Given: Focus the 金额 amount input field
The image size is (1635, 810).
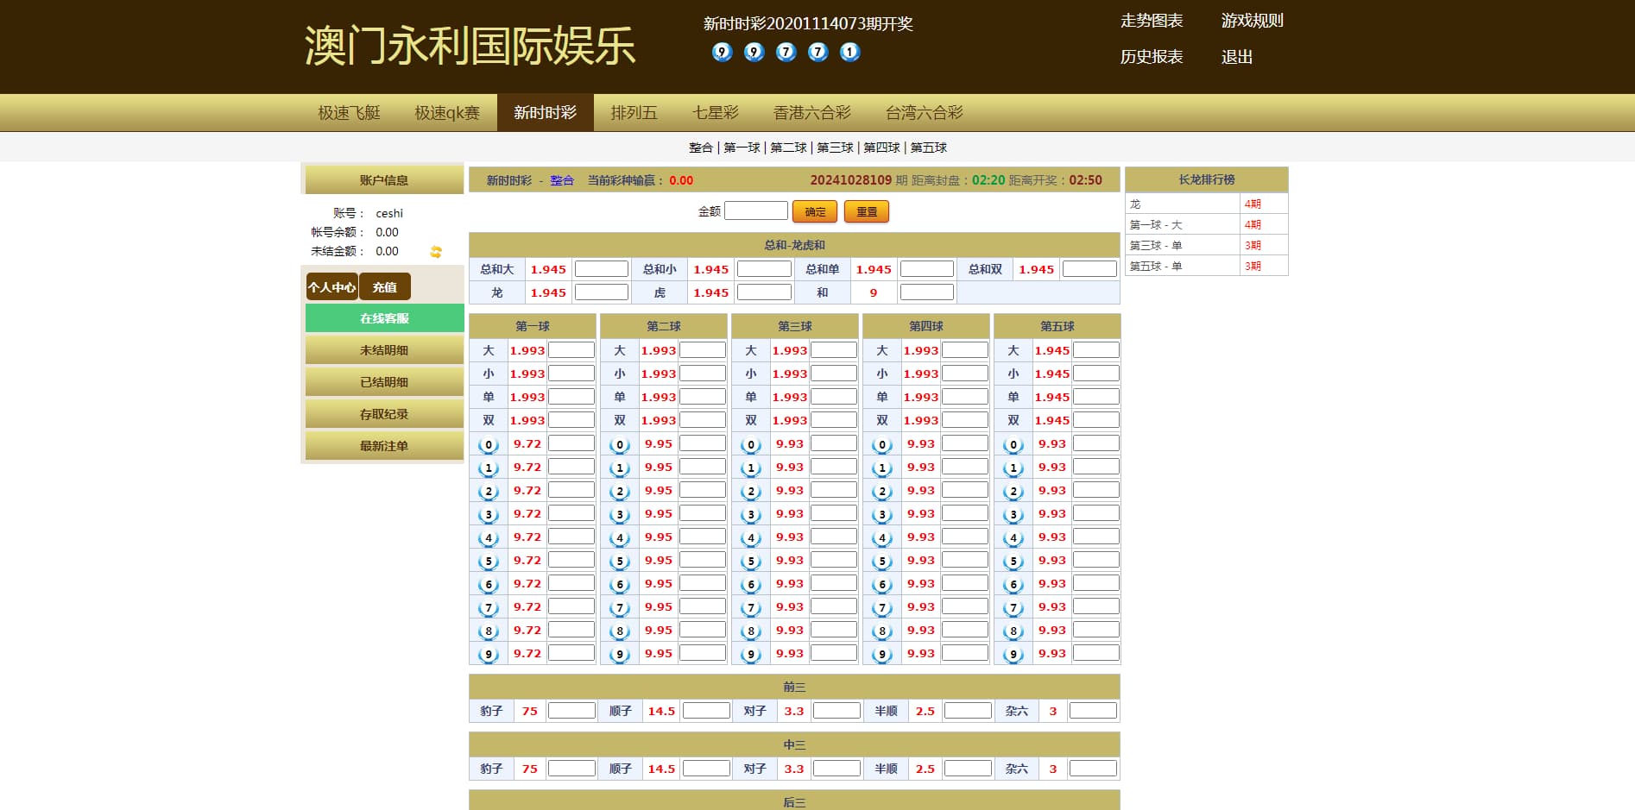Looking at the screenshot, I should [x=755, y=211].
